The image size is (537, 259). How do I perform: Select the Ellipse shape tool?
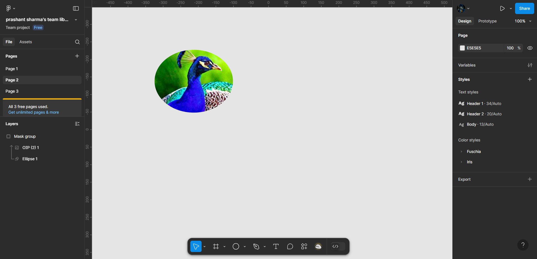click(x=236, y=246)
